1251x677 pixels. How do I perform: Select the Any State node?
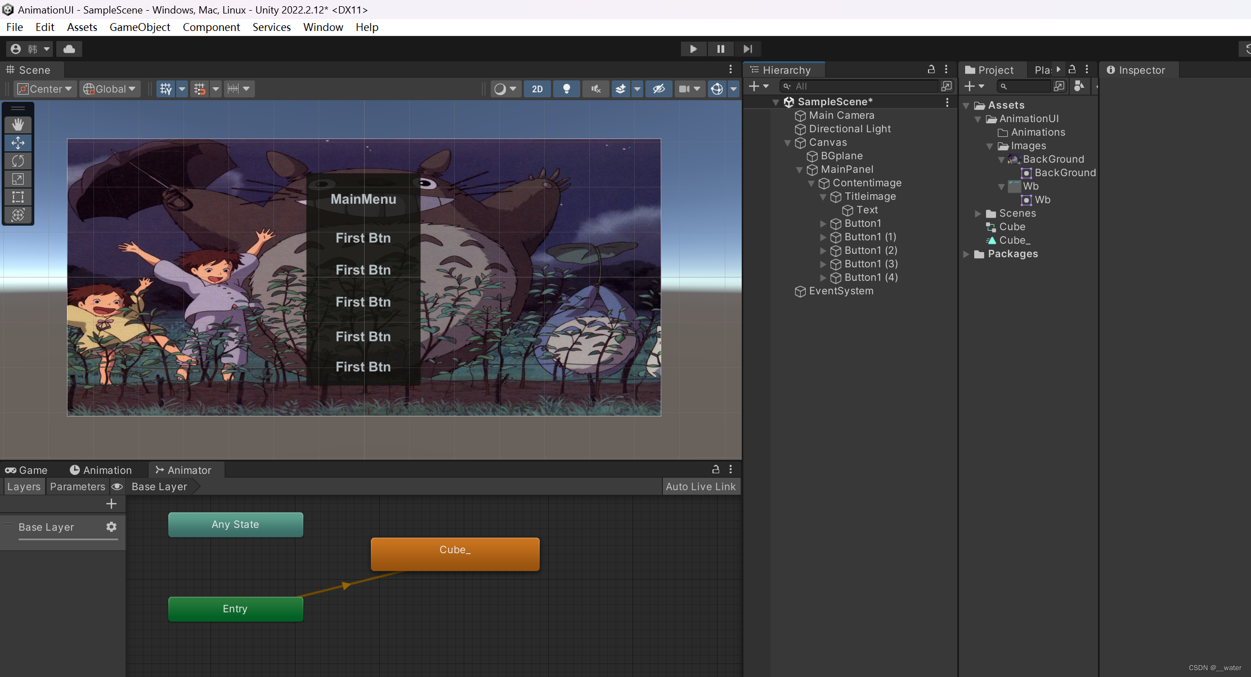(235, 524)
